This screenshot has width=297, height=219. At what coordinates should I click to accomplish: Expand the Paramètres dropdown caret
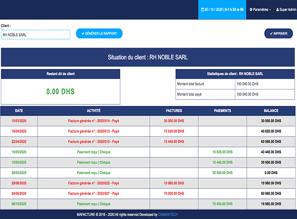270,10
